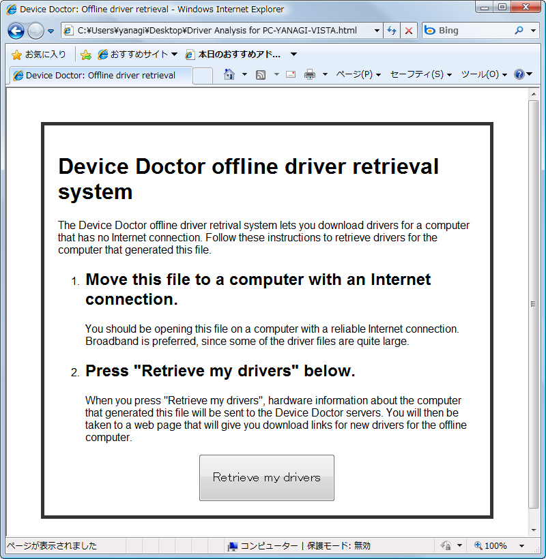Click the ページが表示されました status text
This screenshot has height=559, width=546.
(x=52, y=546)
